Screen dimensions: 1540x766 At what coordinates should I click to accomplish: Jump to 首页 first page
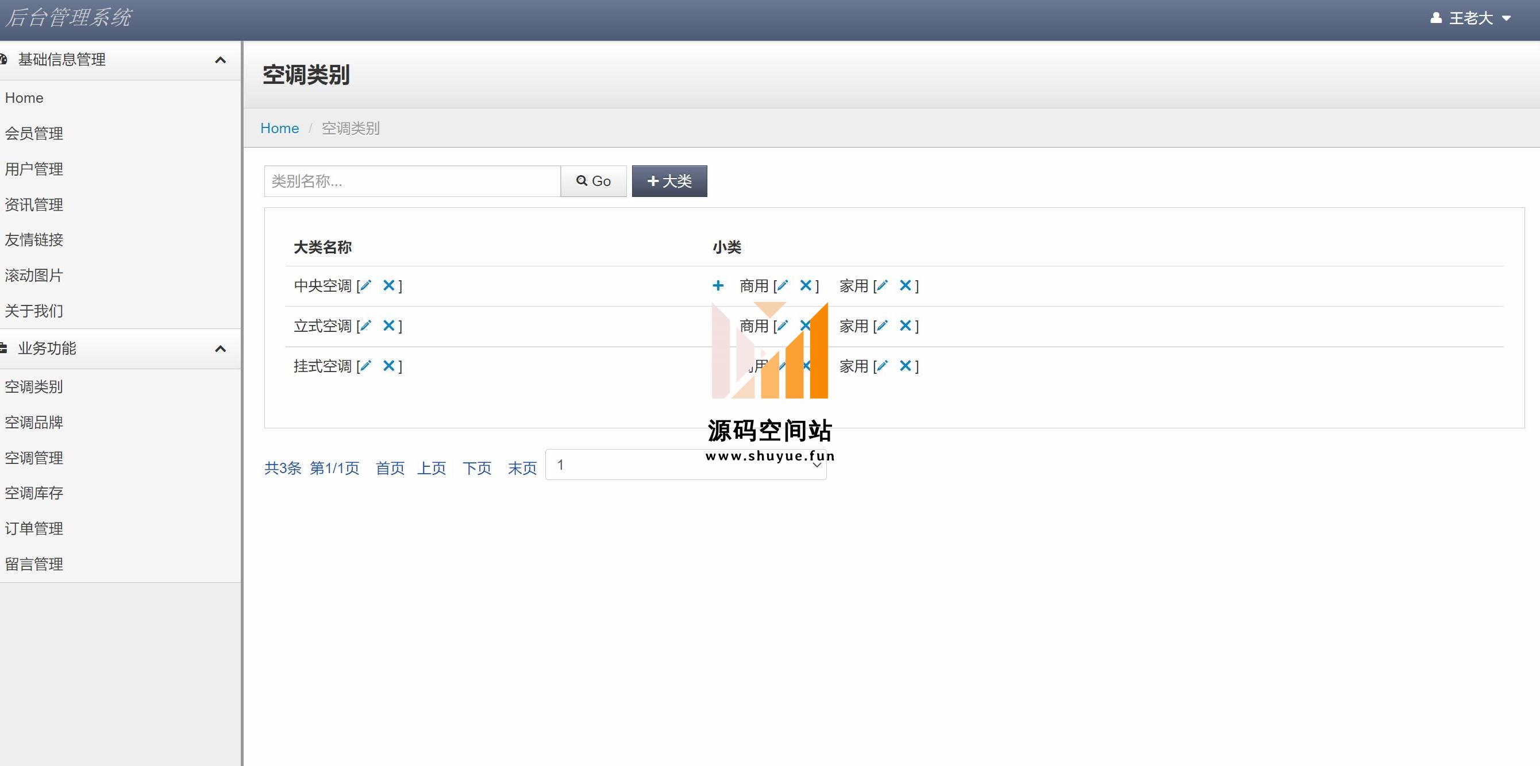coord(390,468)
